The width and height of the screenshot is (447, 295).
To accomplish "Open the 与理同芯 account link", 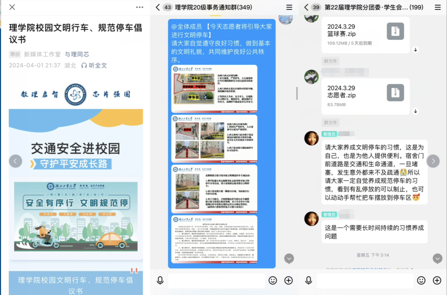I will pyautogui.click(x=77, y=54).
